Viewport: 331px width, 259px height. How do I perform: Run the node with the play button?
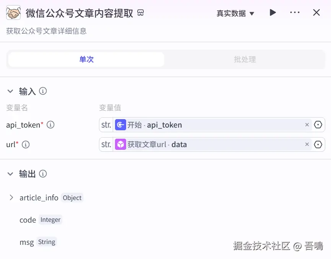pos(273,13)
